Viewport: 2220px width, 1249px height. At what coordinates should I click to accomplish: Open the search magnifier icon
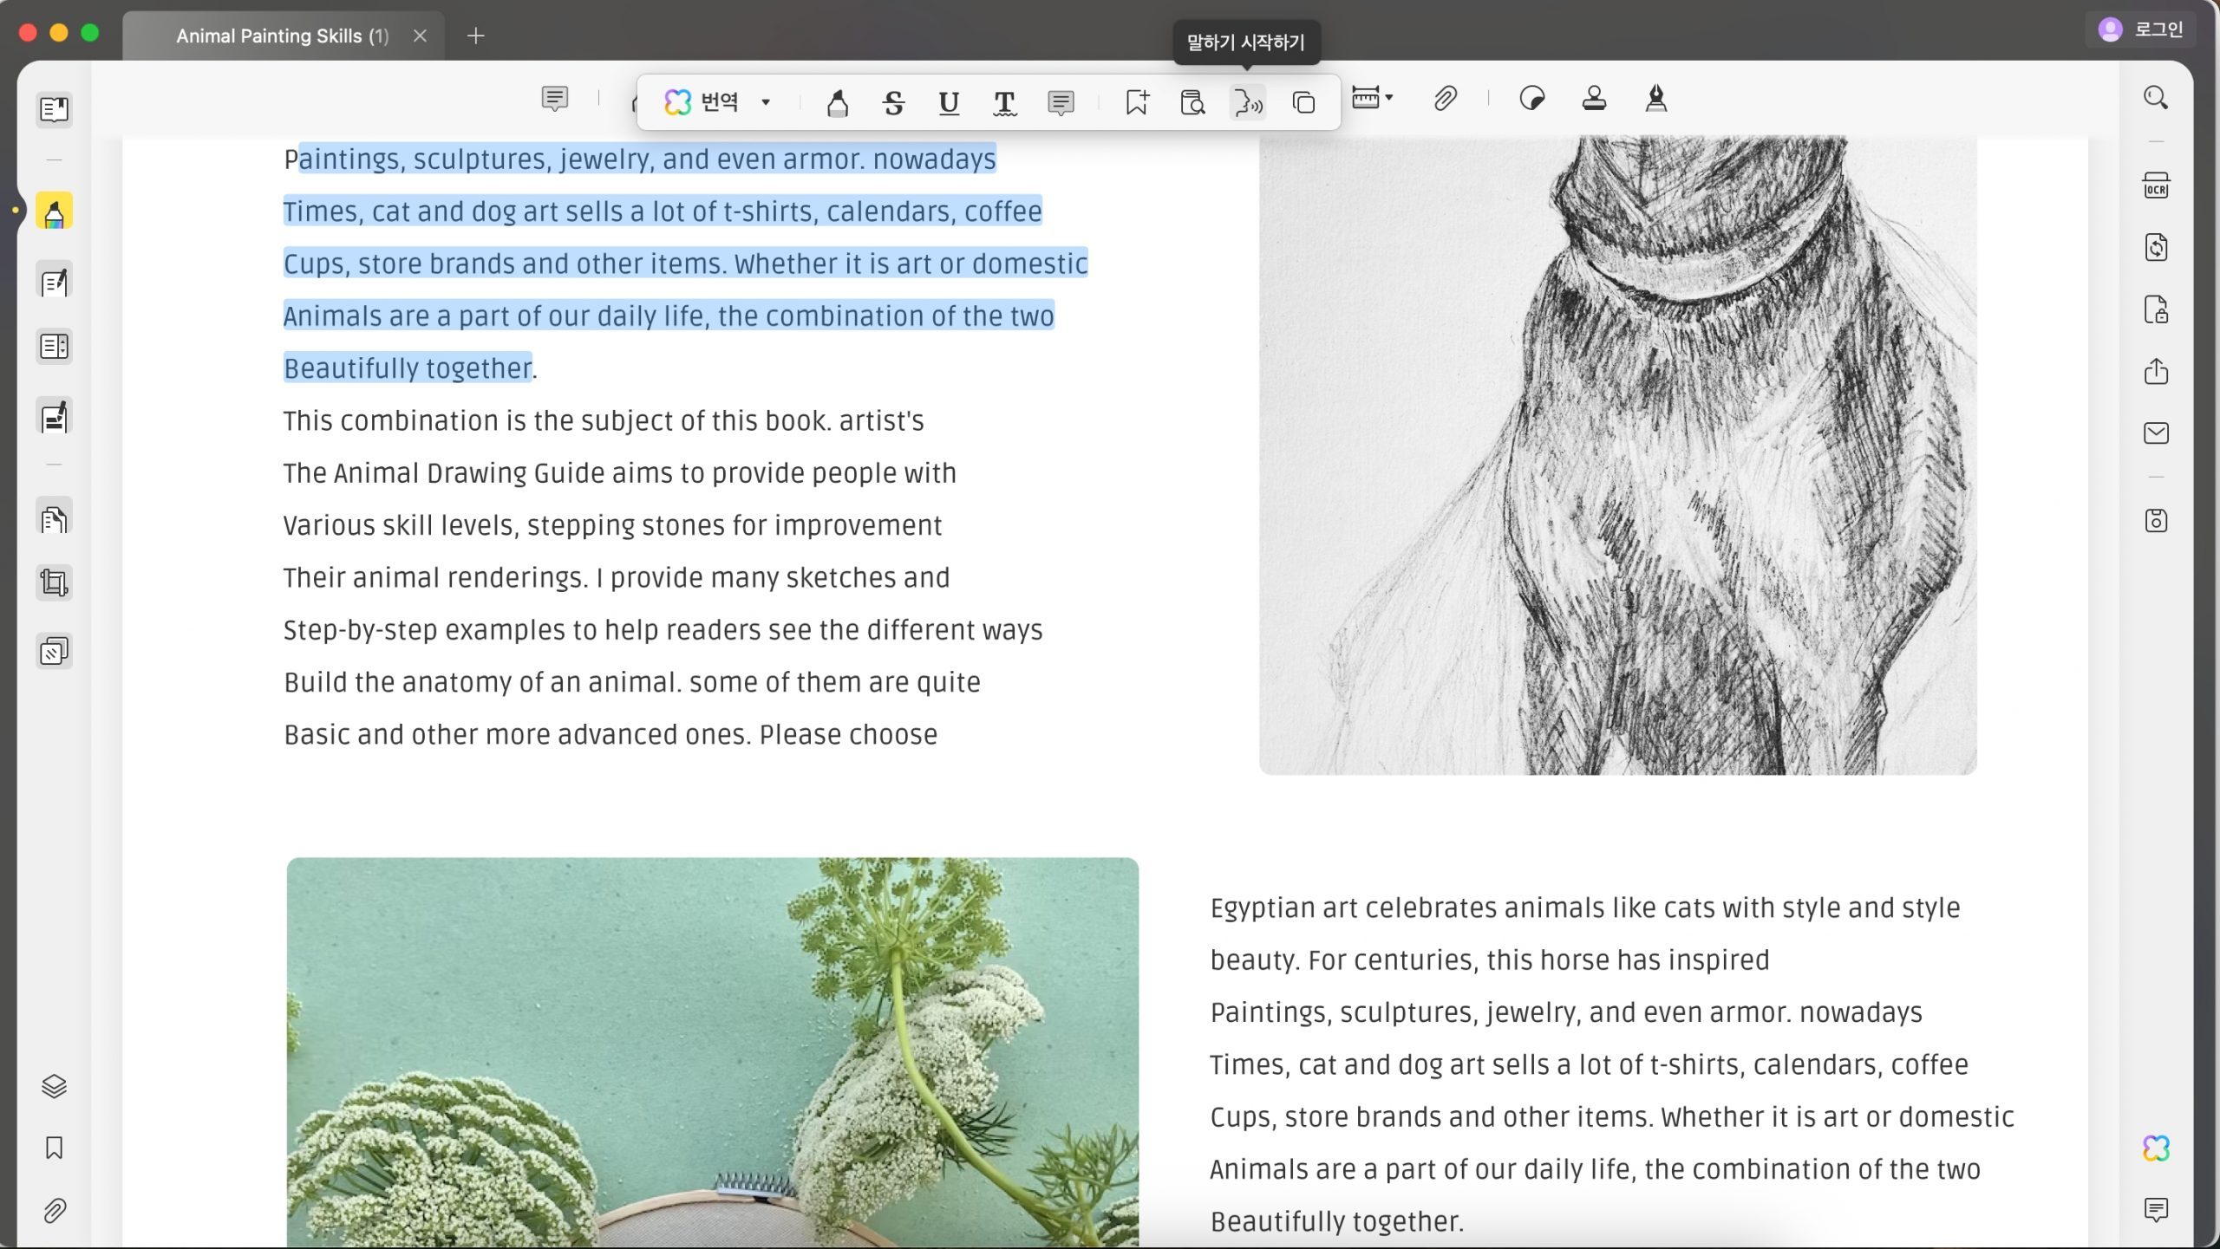pyautogui.click(x=2156, y=98)
